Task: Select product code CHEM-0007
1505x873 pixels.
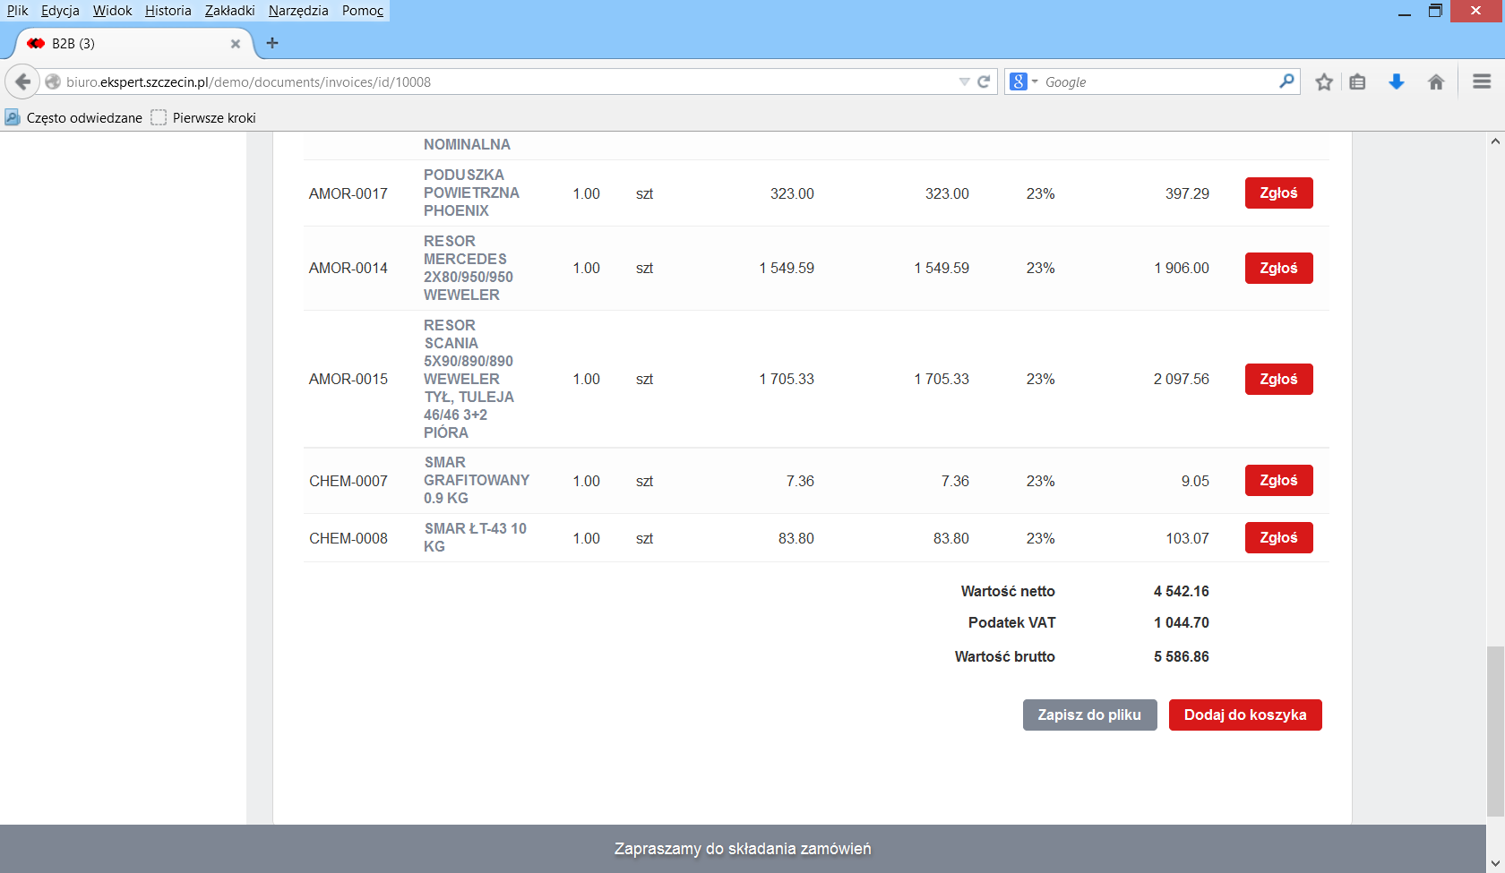Action: pyautogui.click(x=348, y=481)
